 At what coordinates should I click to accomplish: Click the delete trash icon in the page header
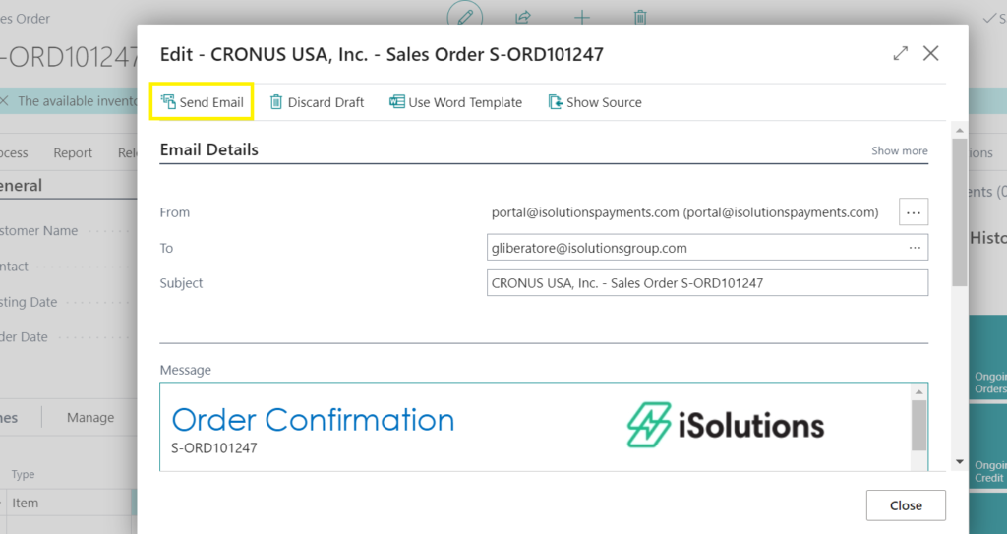640,17
